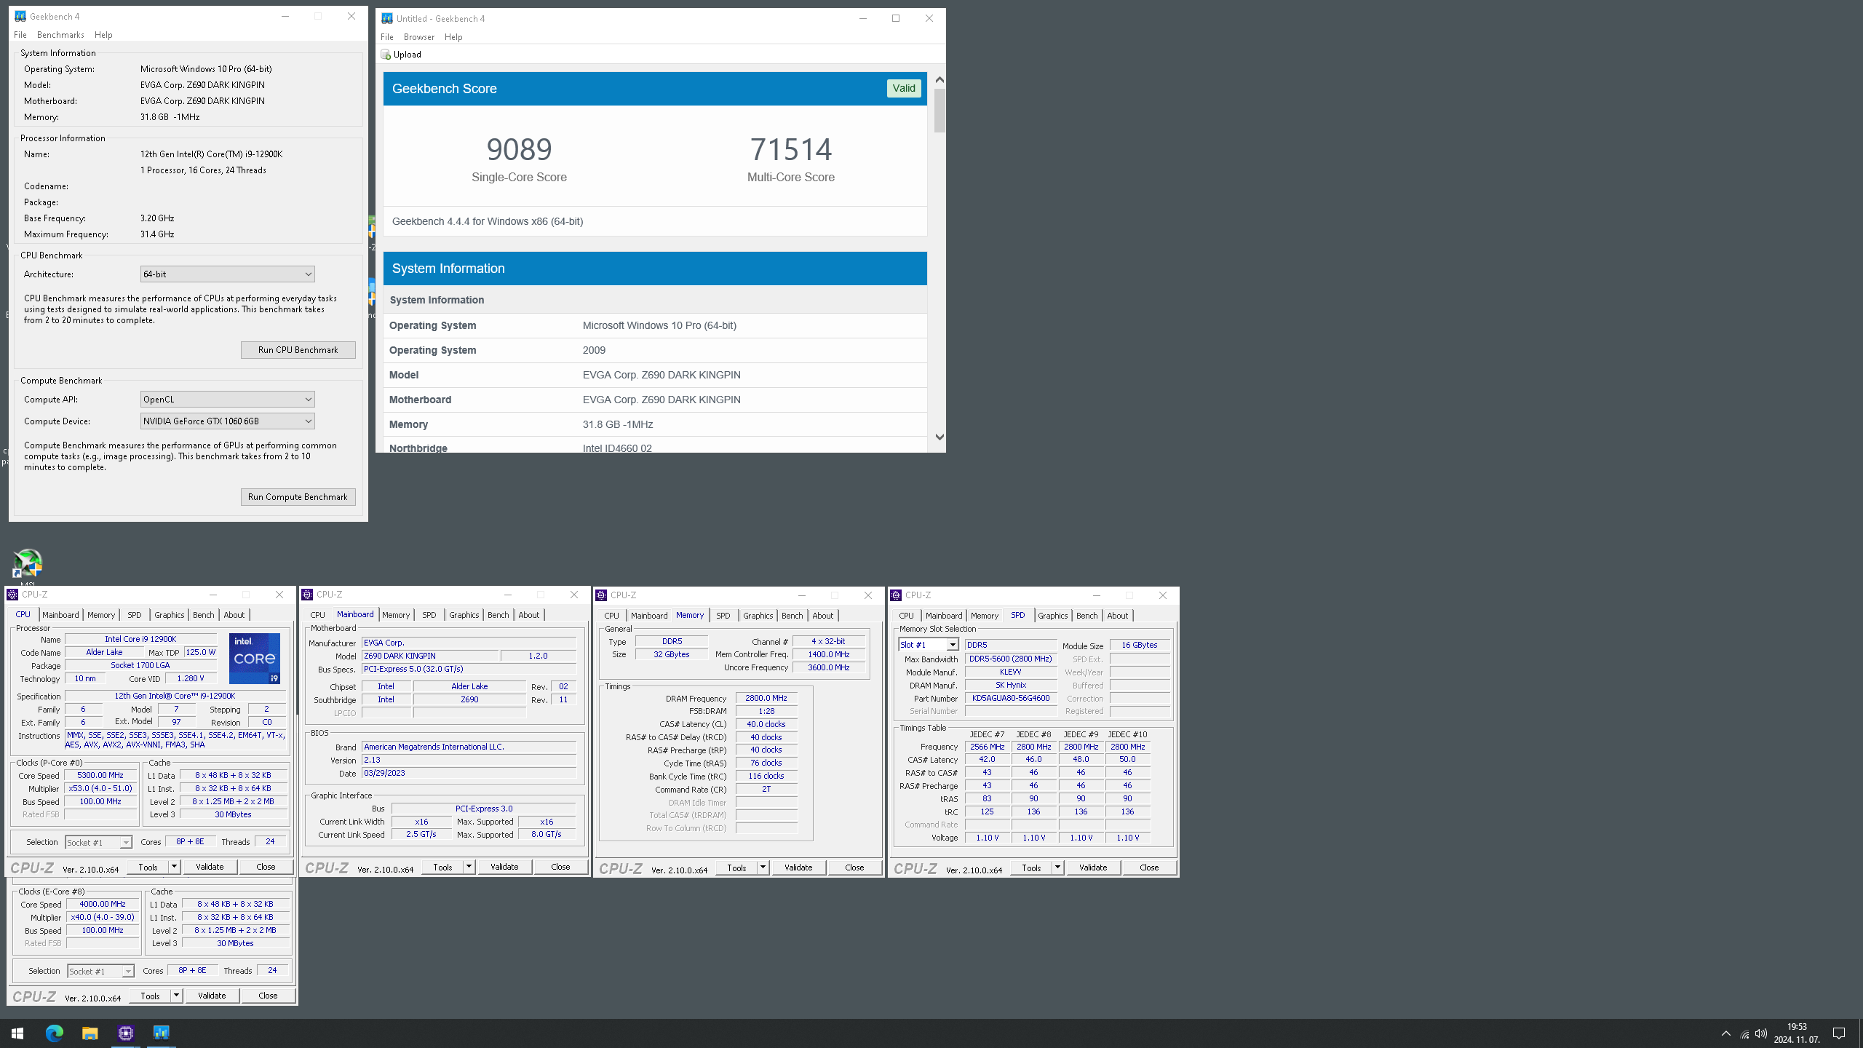Click Northbridge Intel ID4660 02 row
The width and height of the screenshot is (1863, 1048).
[655, 446]
